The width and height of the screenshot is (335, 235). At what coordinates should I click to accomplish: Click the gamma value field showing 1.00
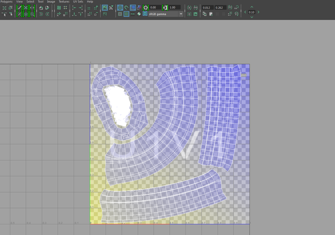[x=175, y=7]
